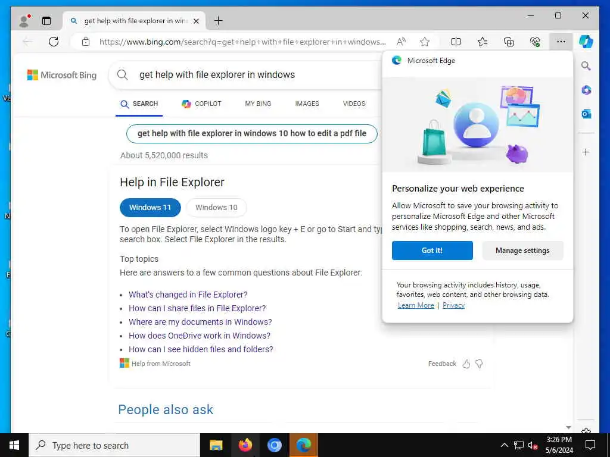Click the taskbar search box
Viewport: 610px width, 457px height.
(x=114, y=445)
